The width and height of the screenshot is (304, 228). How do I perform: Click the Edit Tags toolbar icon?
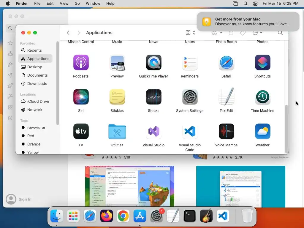(243, 33)
